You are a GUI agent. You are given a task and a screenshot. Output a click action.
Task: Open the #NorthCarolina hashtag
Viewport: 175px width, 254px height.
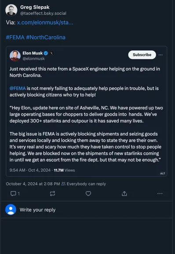pos(46,37)
